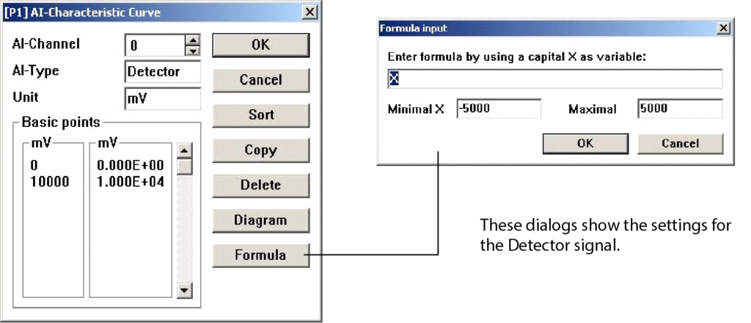751x323 pixels.
Task: Increase AI-Channel value with up arrow
Action: 193,40
